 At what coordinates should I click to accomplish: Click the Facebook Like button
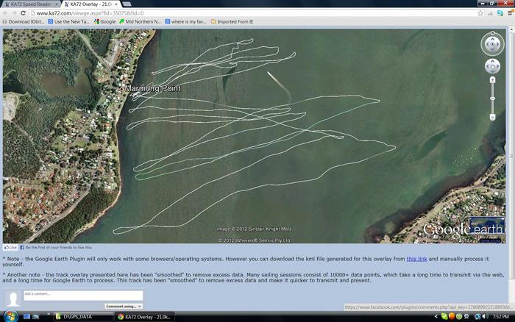point(11,248)
